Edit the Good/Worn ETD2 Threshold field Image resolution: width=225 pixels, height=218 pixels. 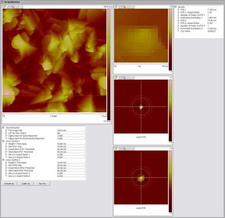pyautogui.click(x=71, y=168)
